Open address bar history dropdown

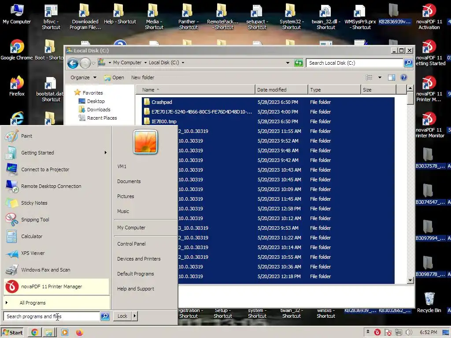288,62
